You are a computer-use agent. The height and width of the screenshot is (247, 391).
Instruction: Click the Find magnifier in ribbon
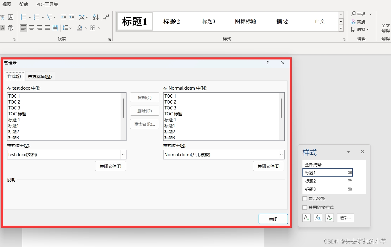click(x=354, y=14)
